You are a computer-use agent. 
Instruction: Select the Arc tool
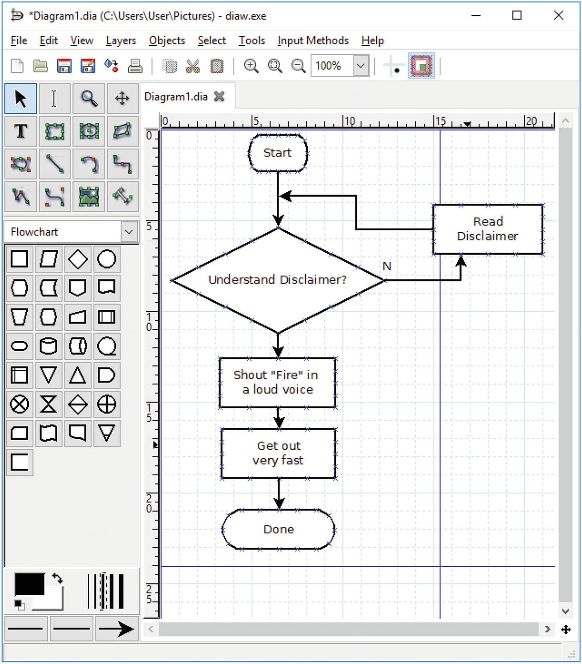pyautogui.click(x=89, y=164)
